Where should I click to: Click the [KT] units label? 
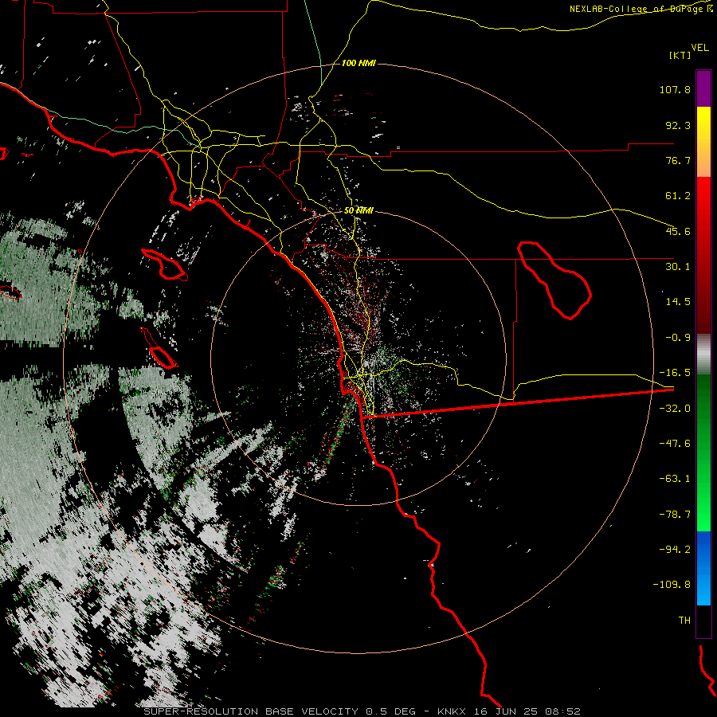click(x=680, y=55)
